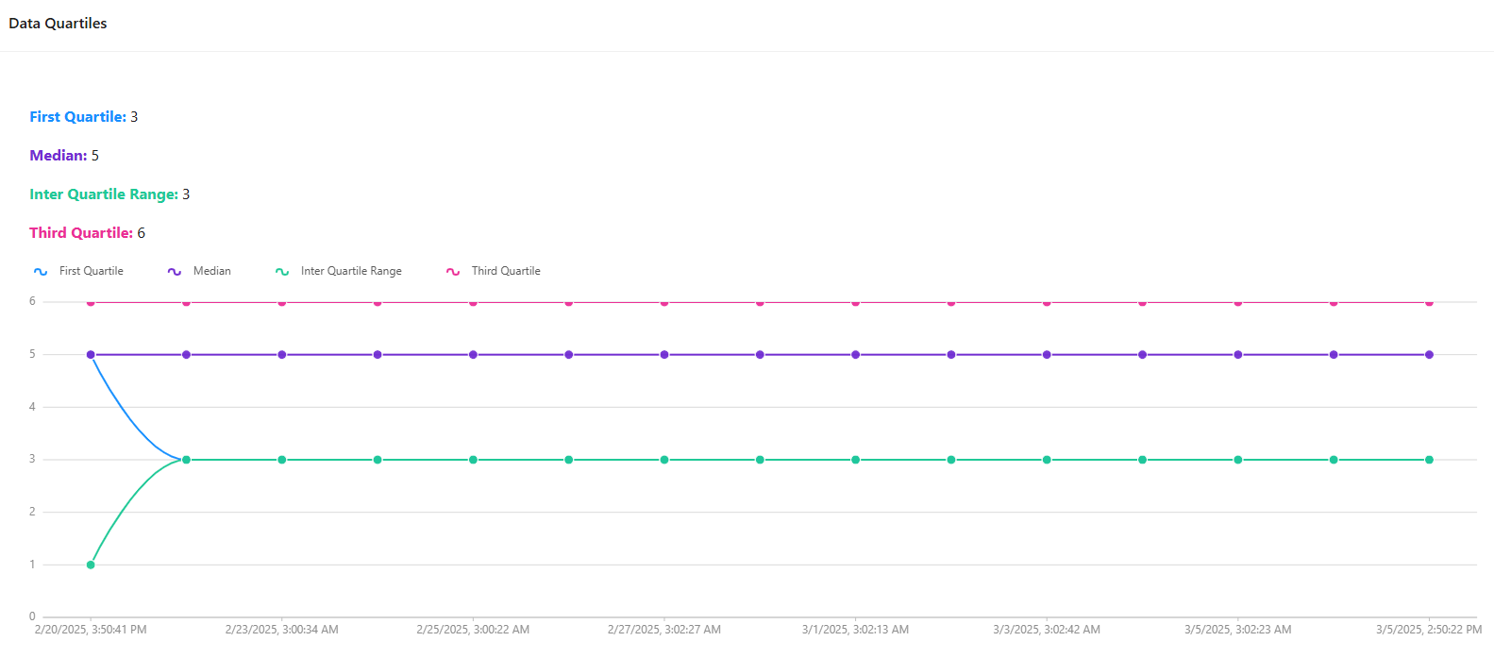This screenshot has width=1494, height=658.
Task: Click the 'Data Quartiles' panel title
Action: coord(58,24)
